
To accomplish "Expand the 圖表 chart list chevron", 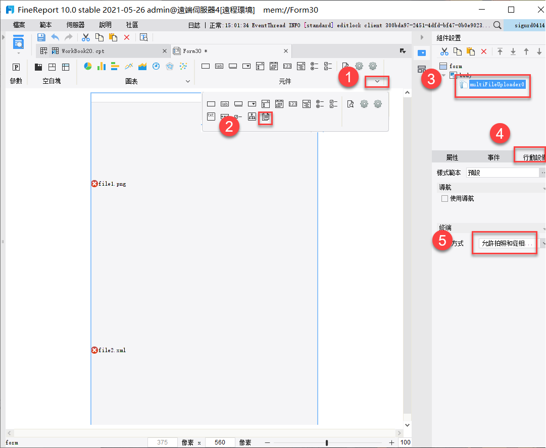I will click(188, 81).
